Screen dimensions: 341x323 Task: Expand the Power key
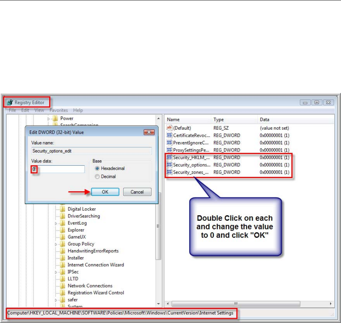(x=49, y=119)
